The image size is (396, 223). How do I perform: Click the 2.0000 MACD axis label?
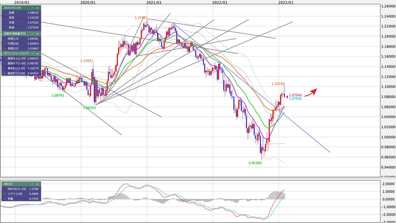tap(389, 184)
